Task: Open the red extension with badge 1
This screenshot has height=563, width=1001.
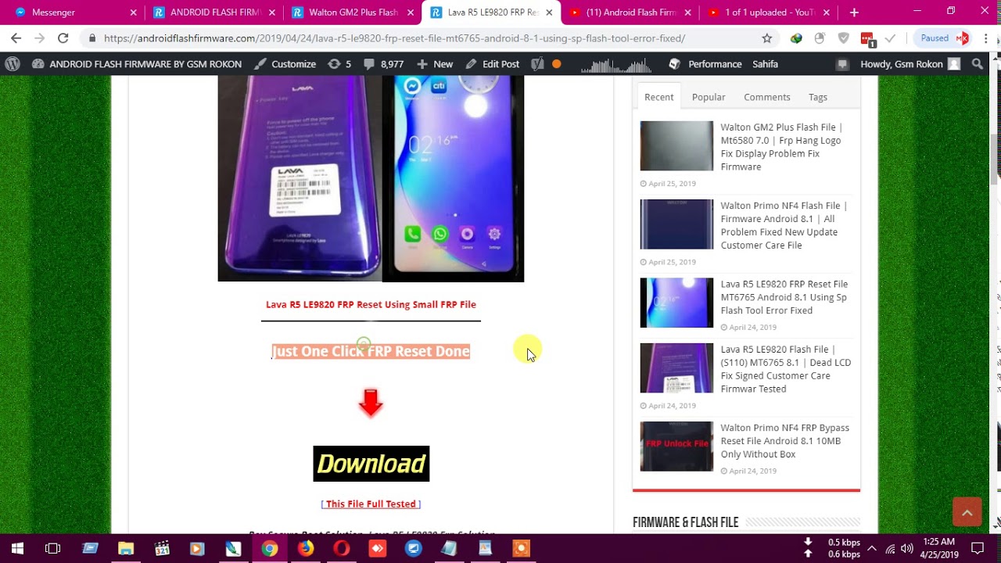Action: [866, 38]
